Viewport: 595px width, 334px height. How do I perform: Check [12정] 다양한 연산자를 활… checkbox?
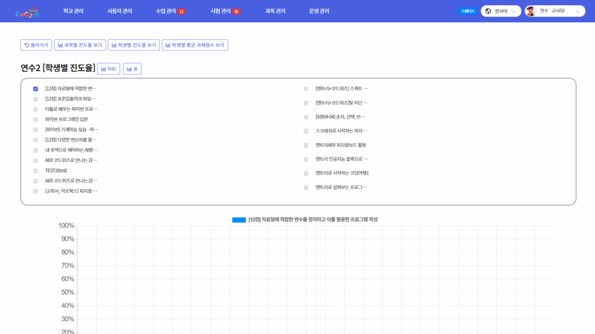tap(35, 140)
